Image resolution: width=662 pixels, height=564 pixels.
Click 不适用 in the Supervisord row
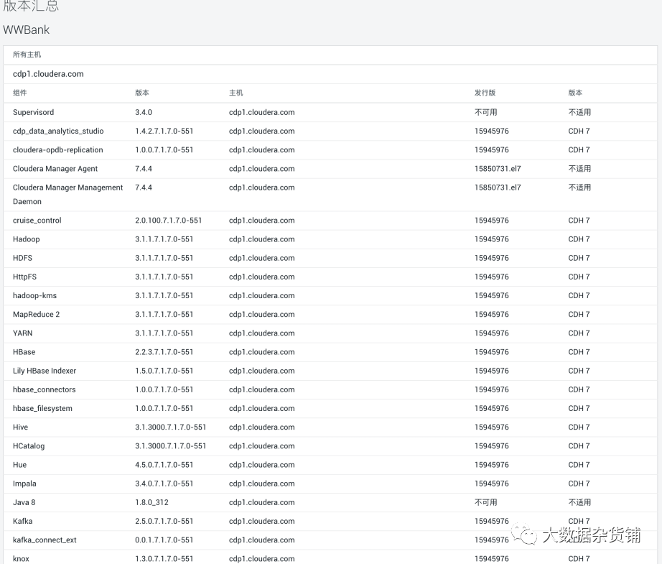click(x=579, y=112)
